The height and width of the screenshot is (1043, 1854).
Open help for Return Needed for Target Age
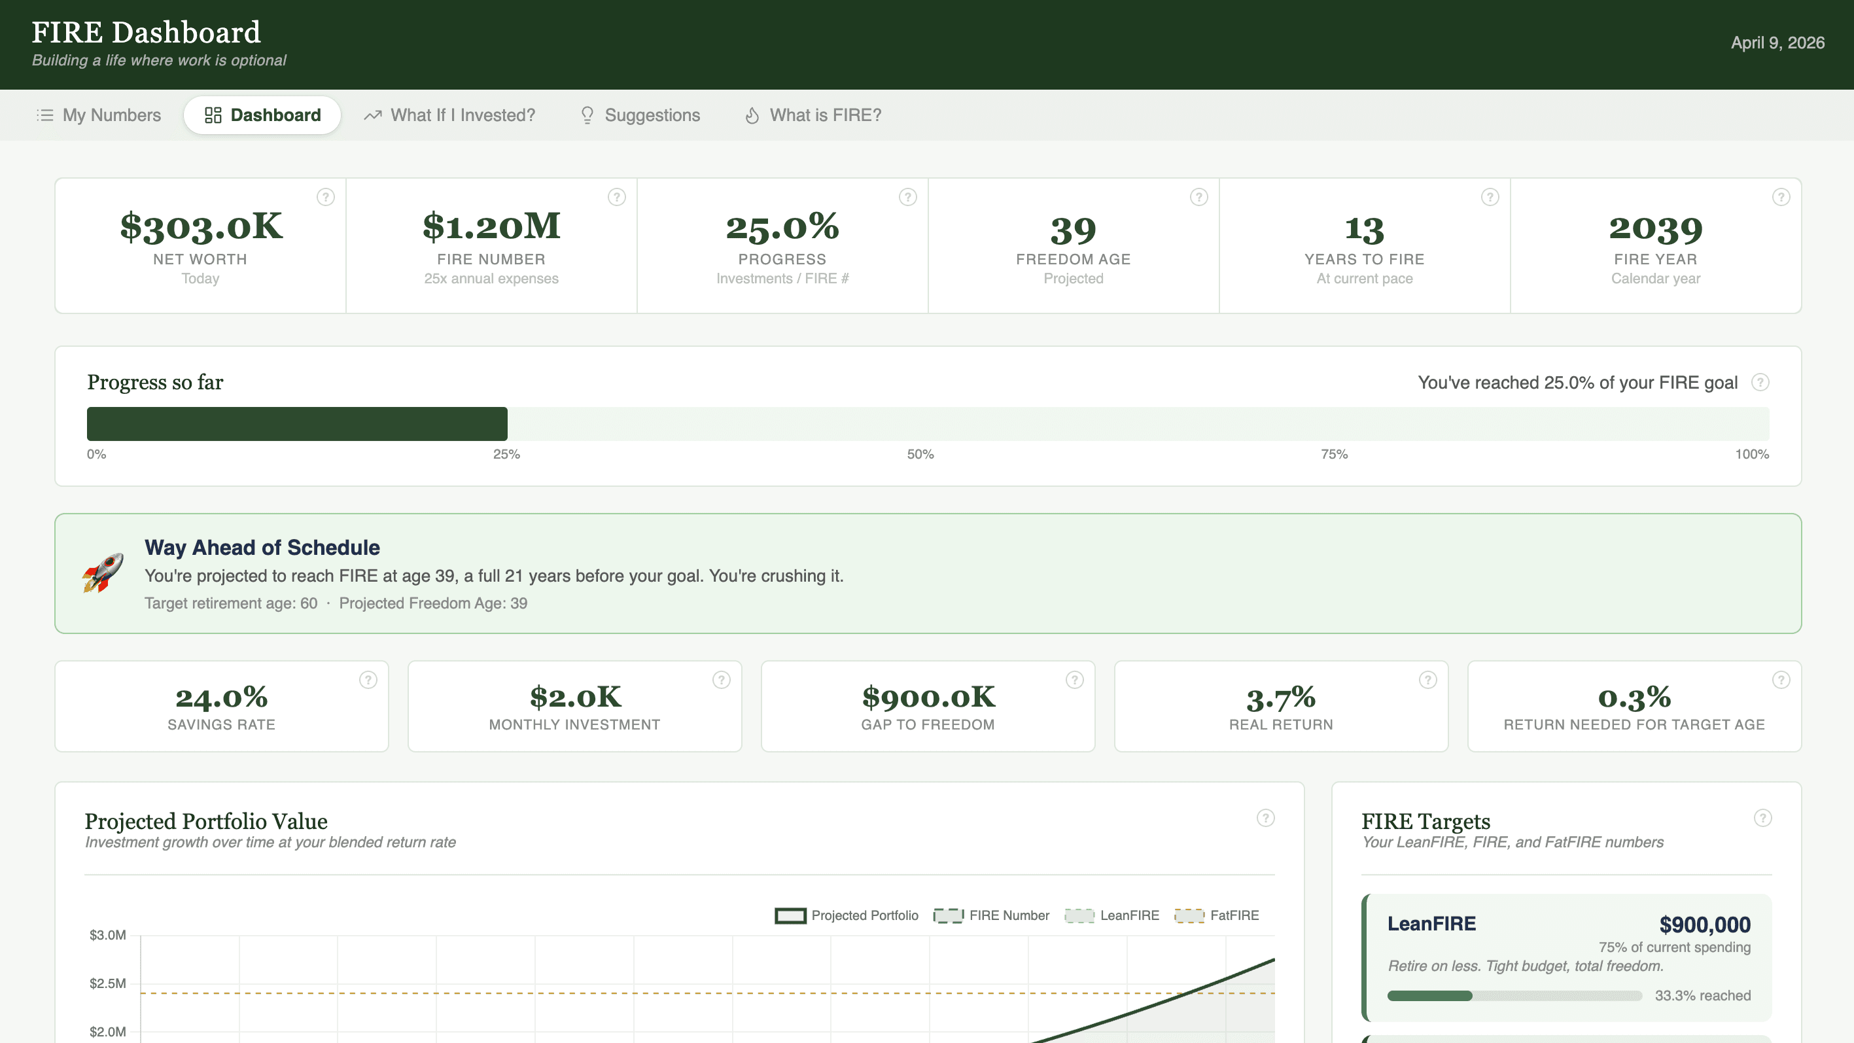tap(1781, 681)
